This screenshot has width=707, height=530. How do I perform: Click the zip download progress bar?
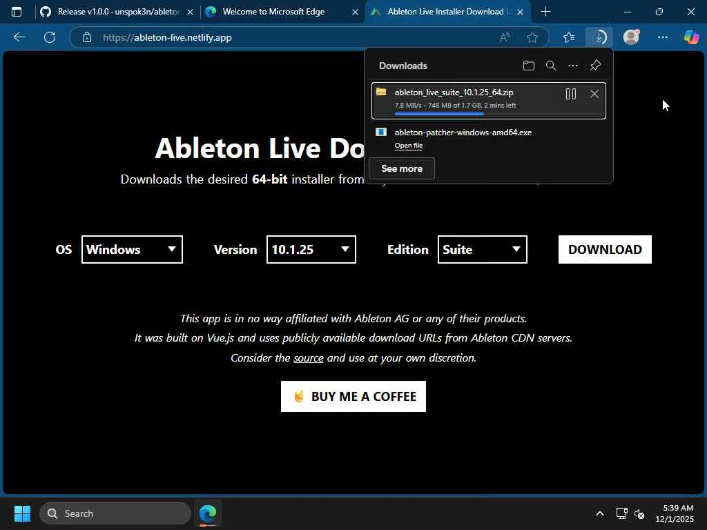click(x=497, y=114)
